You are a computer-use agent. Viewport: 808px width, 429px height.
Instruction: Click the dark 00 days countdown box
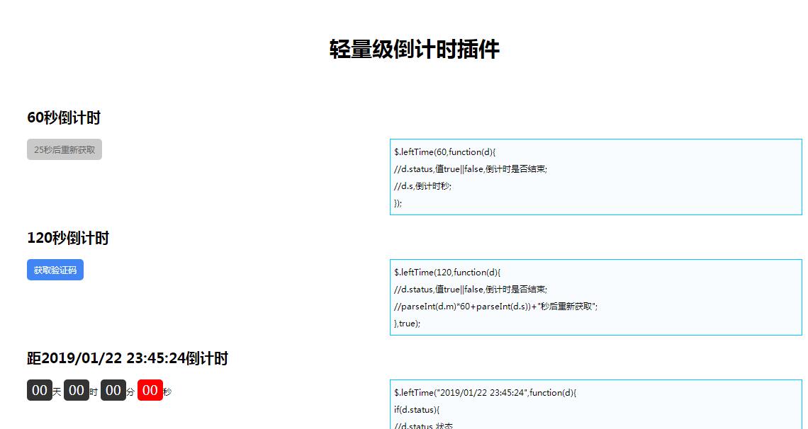pos(40,390)
